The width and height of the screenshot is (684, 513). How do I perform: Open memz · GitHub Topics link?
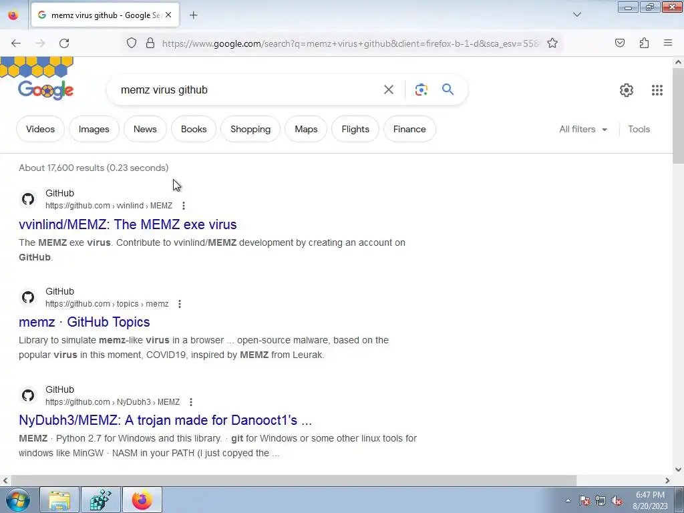coord(84,322)
